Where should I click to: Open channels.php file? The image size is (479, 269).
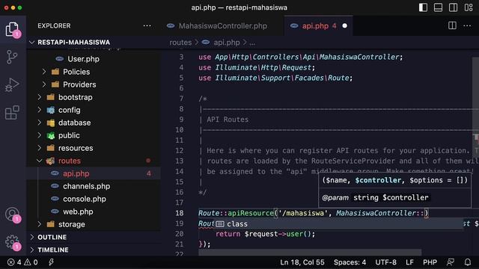pos(87,186)
